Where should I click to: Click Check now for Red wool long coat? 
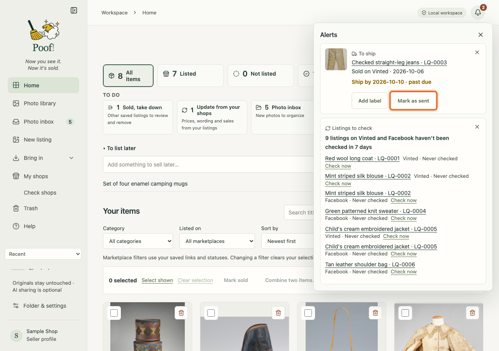[x=338, y=166]
